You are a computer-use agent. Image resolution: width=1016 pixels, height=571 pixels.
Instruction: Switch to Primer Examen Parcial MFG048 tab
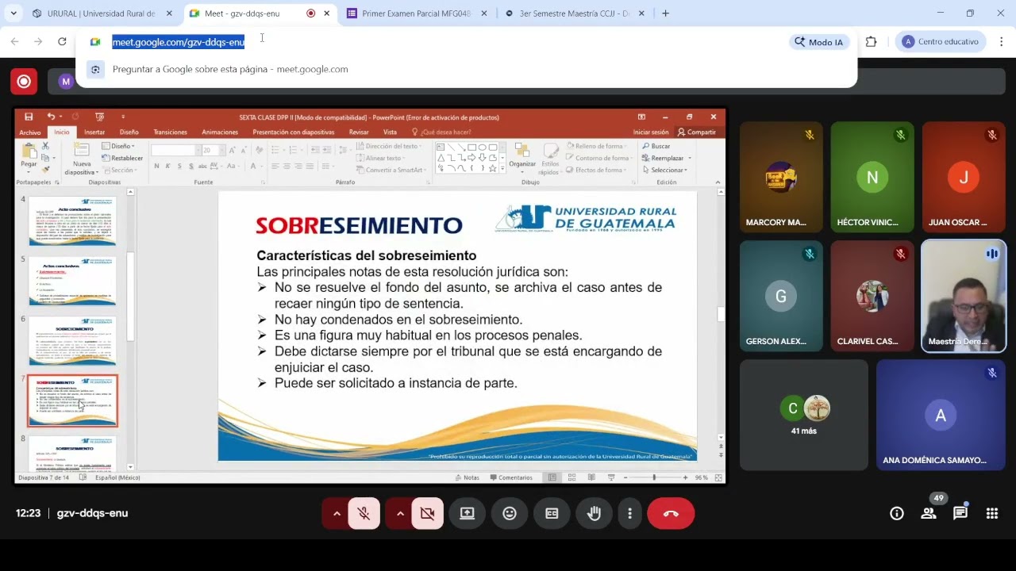[x=417, y=13]
